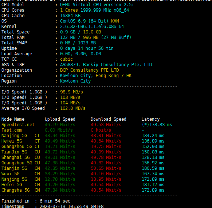Select the Hefei 5G CM node name
The image size is (212, 208).
[20, 185]
